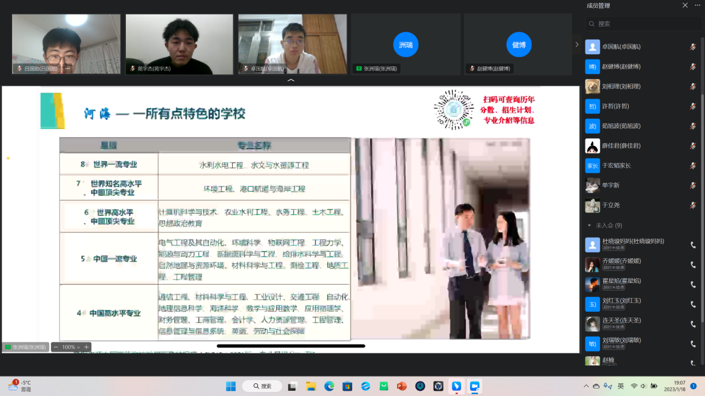This screenshot has width=705, height=396.
Task: Open the 100% zoom level dropdown
Action: pos(71,347)
